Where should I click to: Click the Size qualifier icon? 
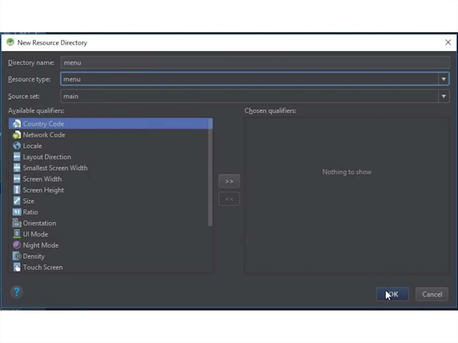point(17,201)
